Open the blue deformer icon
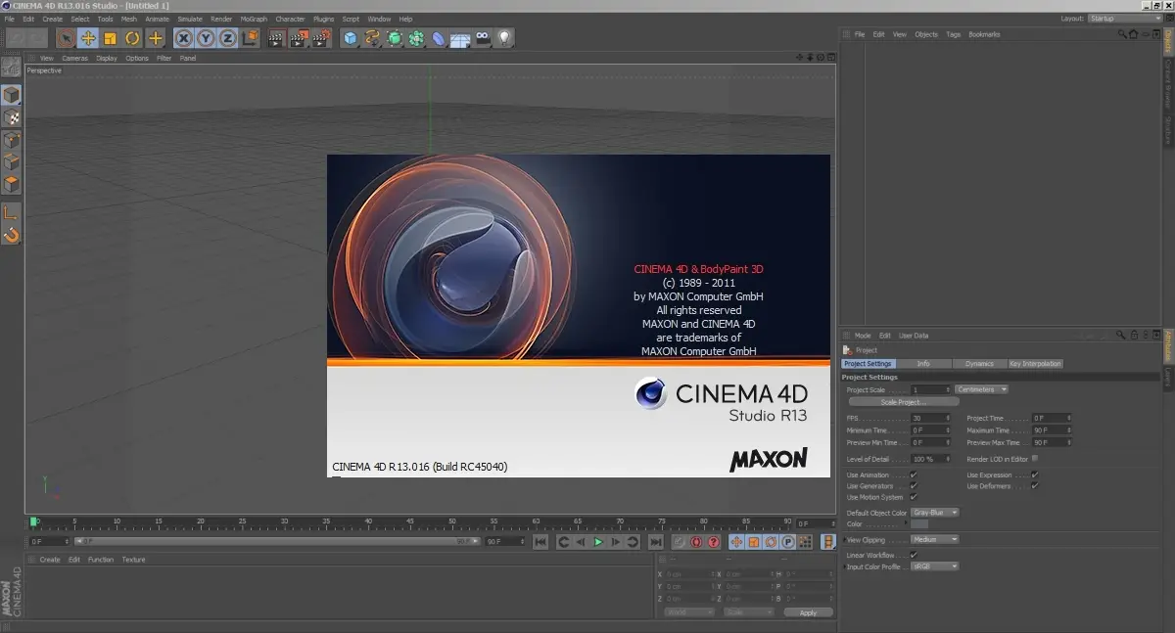The image size is (1175, 633). click(439, 38)
